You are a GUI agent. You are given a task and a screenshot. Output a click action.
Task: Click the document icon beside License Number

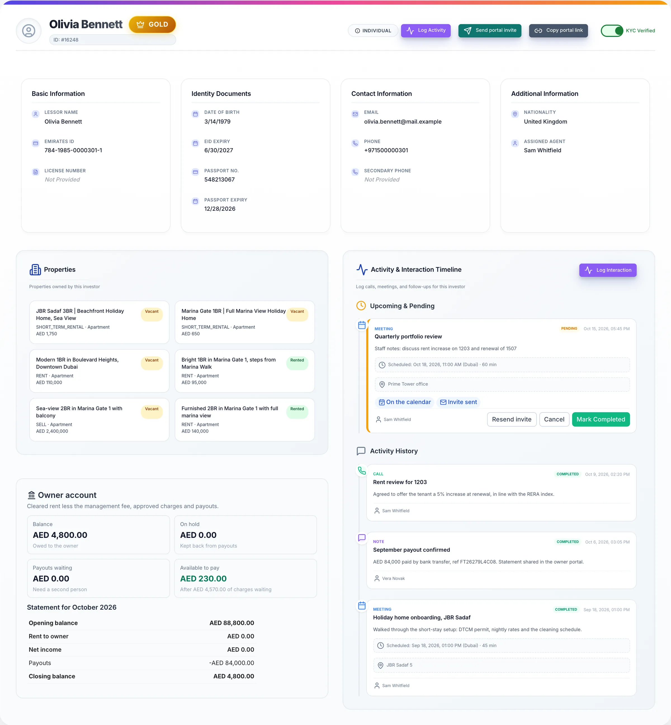click(36, 172)
